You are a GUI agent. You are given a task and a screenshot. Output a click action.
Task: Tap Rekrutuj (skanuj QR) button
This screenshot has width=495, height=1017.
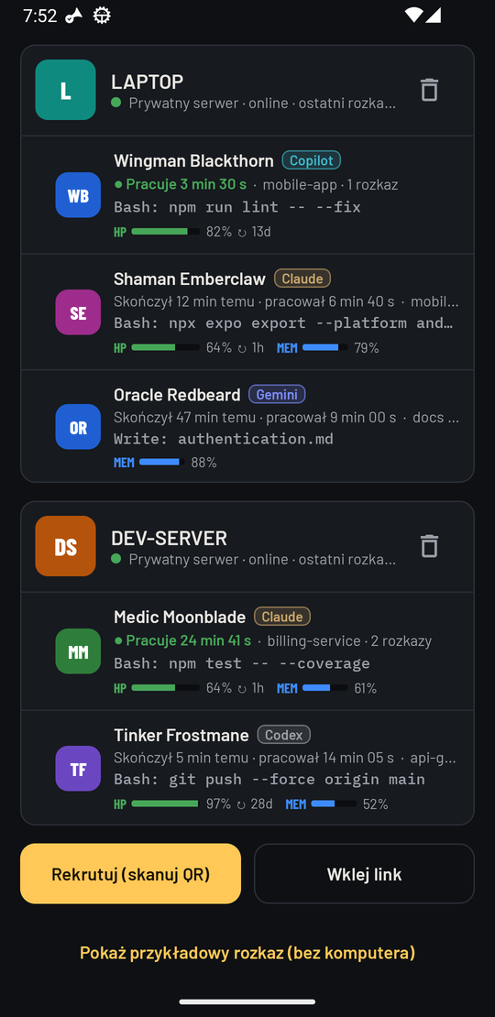pos(130,874)
